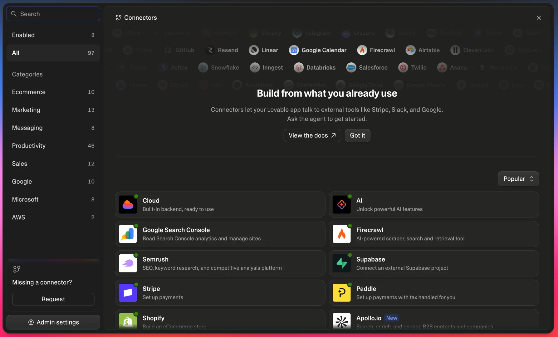Click the Cloud connector icon

click(128, 205)
